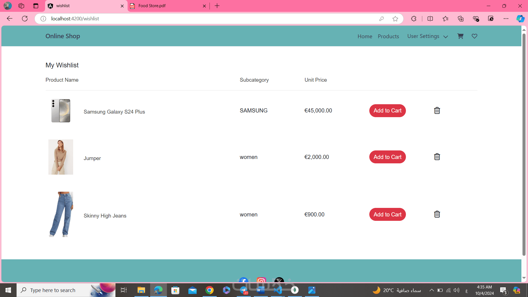
Task: Expand the User Settings dropdown
Action: coord(427,36)
